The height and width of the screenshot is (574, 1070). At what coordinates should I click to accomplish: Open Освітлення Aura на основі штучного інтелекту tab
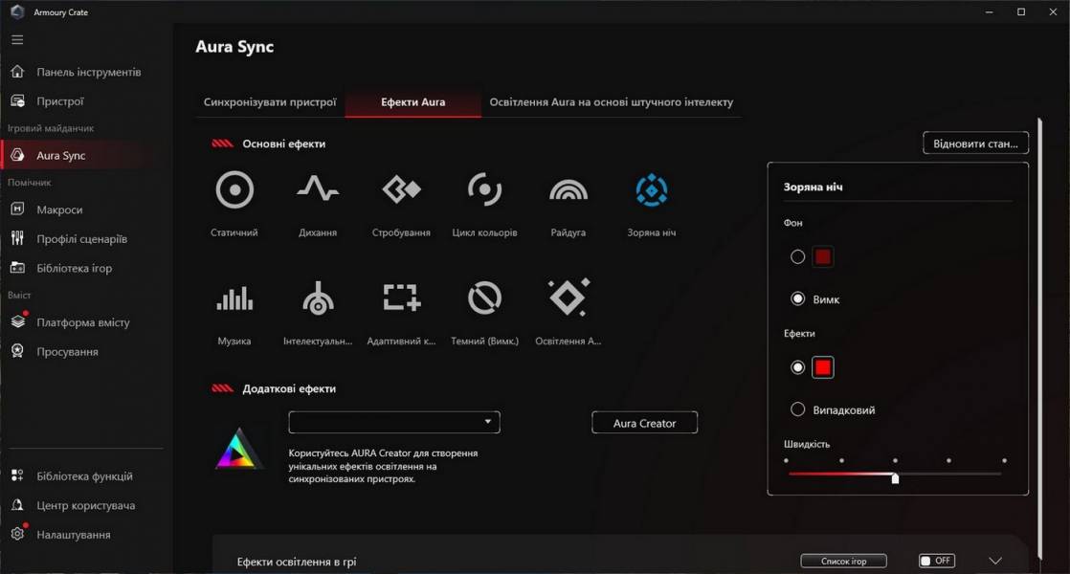[x=612, y=102]
